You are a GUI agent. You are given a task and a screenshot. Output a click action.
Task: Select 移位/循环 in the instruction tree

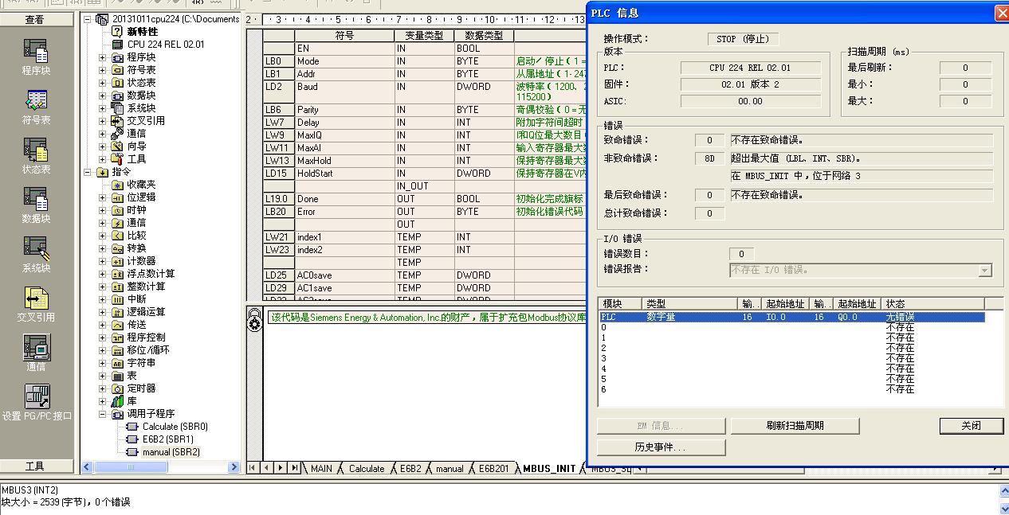(147, 350)
